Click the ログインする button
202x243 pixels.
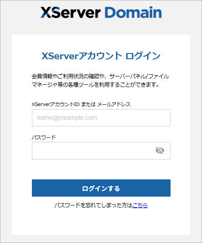click(101, 188)
